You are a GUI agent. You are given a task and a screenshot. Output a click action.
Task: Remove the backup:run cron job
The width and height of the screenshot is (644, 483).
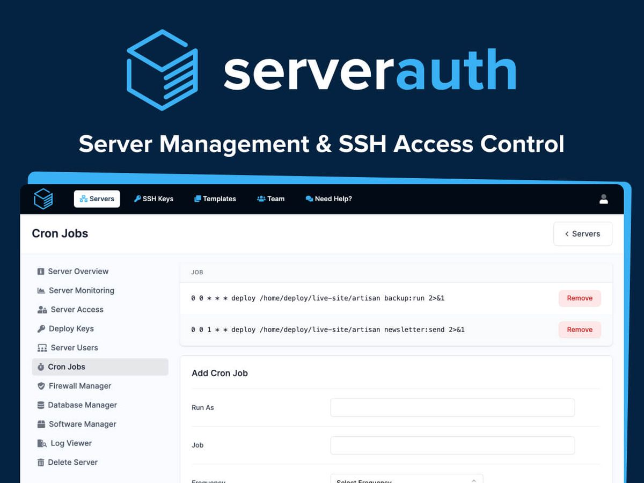pyautogui.click(x=580, y=298)
